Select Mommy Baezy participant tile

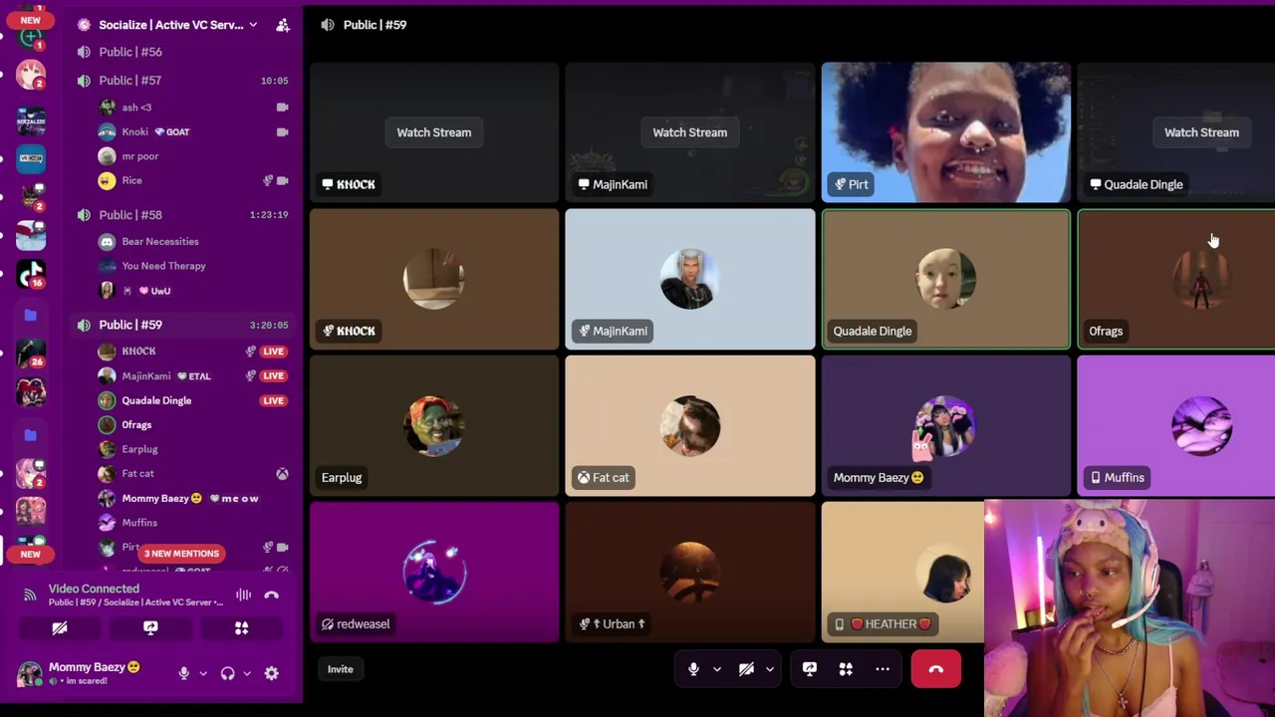tap(945, 425)
